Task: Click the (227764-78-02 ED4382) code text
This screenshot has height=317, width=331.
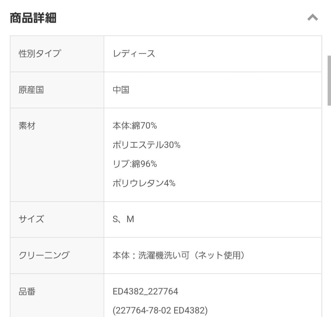Action: (x=160, y=311)
